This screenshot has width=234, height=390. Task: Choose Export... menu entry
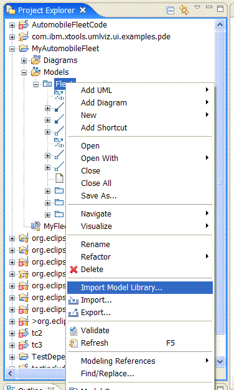[x=140, y=313]
